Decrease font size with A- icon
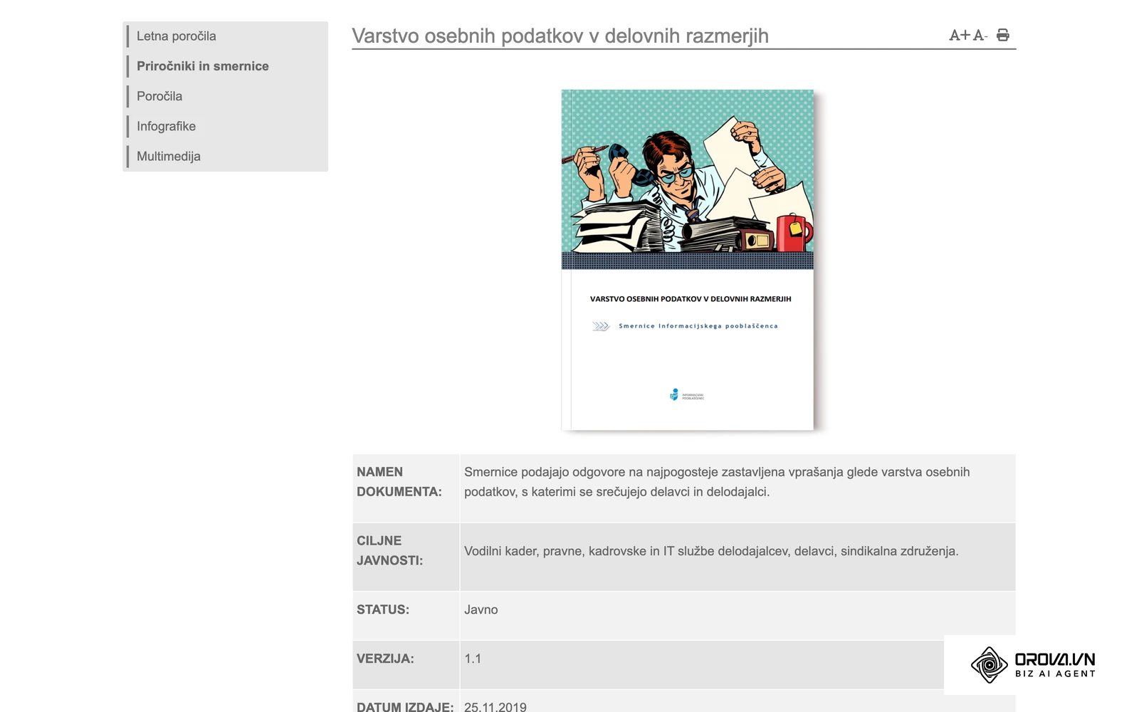1139x712 pixels. pos(980,35)
